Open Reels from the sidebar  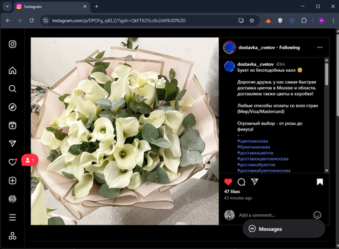click(x=12, y=125)
